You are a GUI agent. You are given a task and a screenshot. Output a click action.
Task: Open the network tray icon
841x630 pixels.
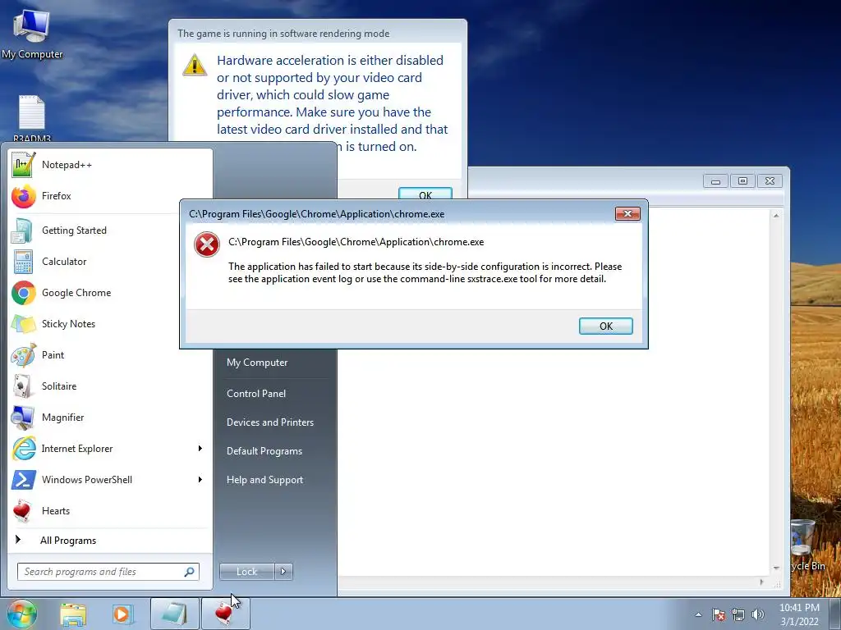738,615
